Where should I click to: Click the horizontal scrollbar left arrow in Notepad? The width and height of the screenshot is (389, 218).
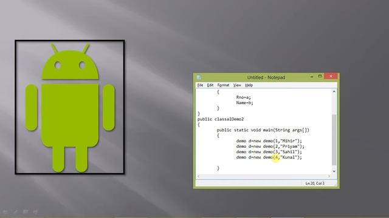(198, 176)
